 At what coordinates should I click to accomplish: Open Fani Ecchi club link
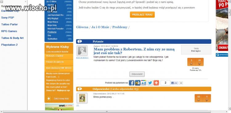(x=53, y=77)
